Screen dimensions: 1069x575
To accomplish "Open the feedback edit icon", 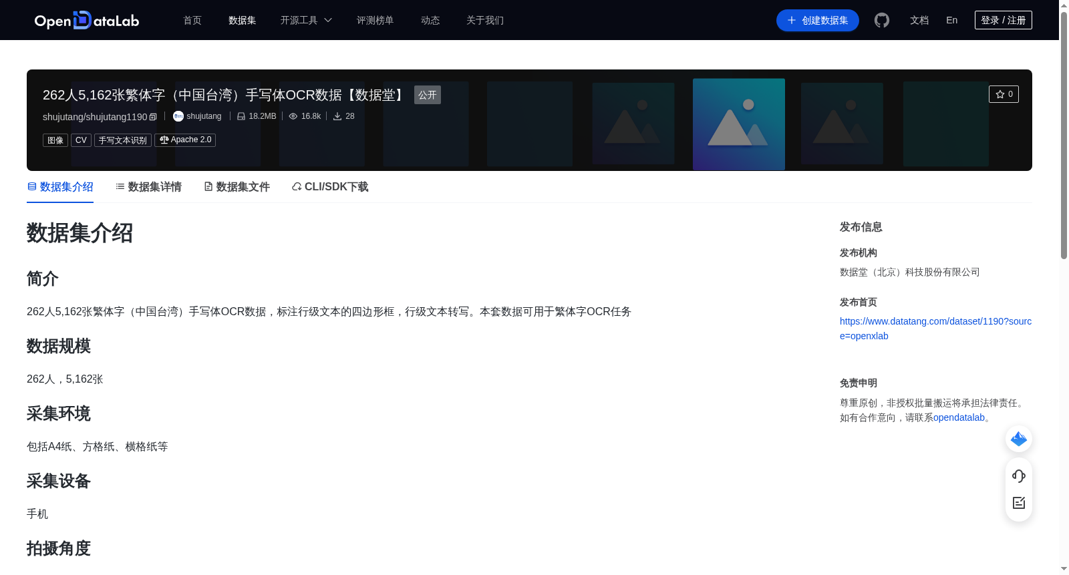I will click(1019, 503).
